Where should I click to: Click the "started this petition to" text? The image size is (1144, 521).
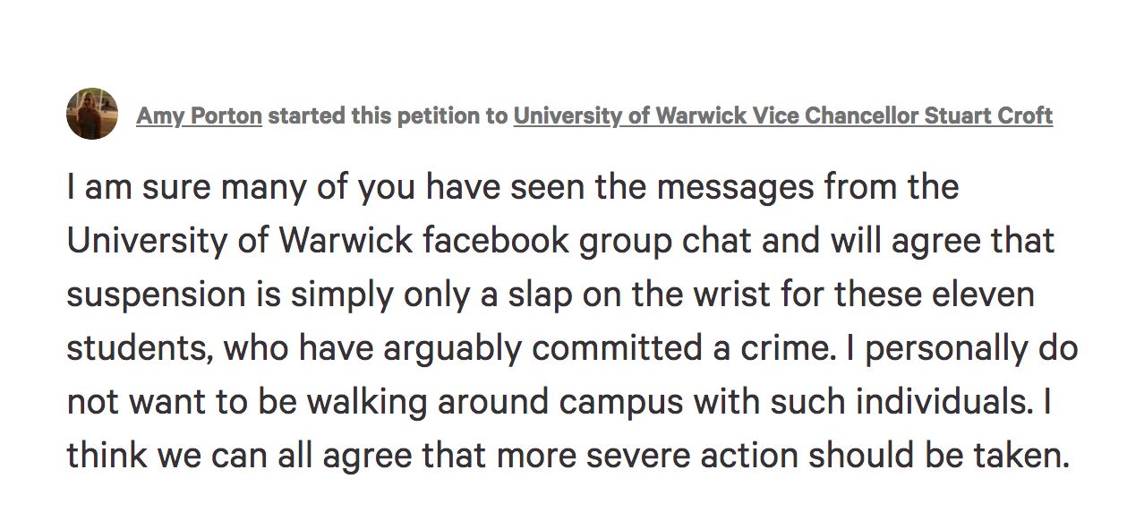tap(388, 115)
